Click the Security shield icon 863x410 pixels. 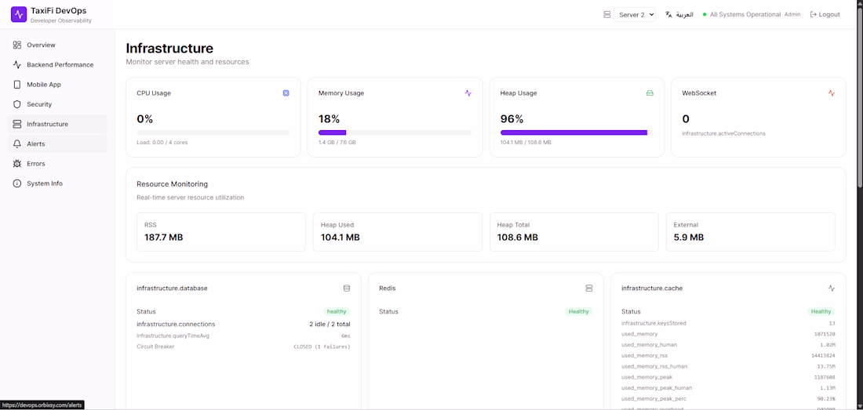(x=17, y=104)
